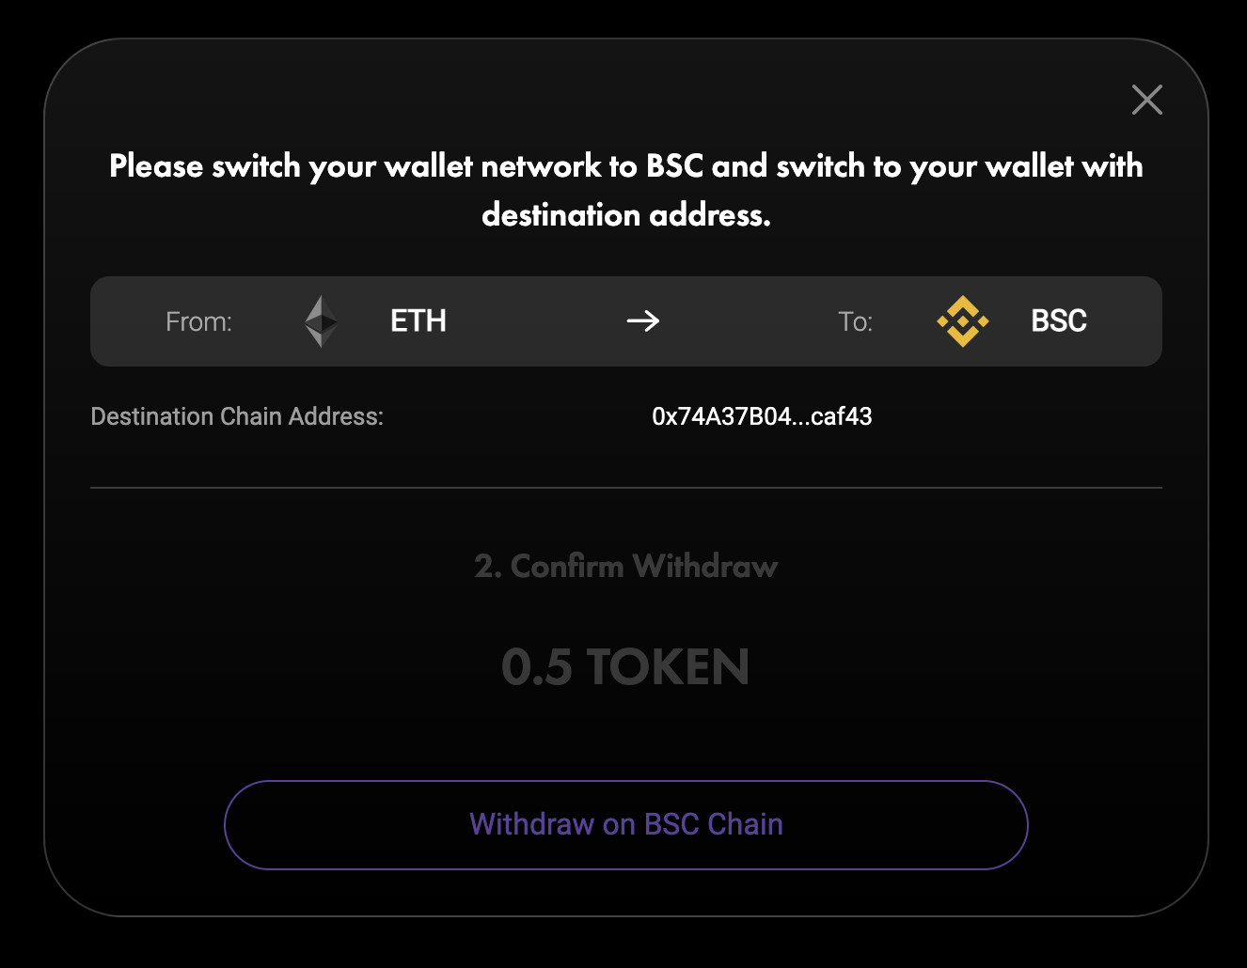This screenshot has height=968, width=1247.
Task: Click the ETH chain label to toggle source
Action: coord(417,321)
